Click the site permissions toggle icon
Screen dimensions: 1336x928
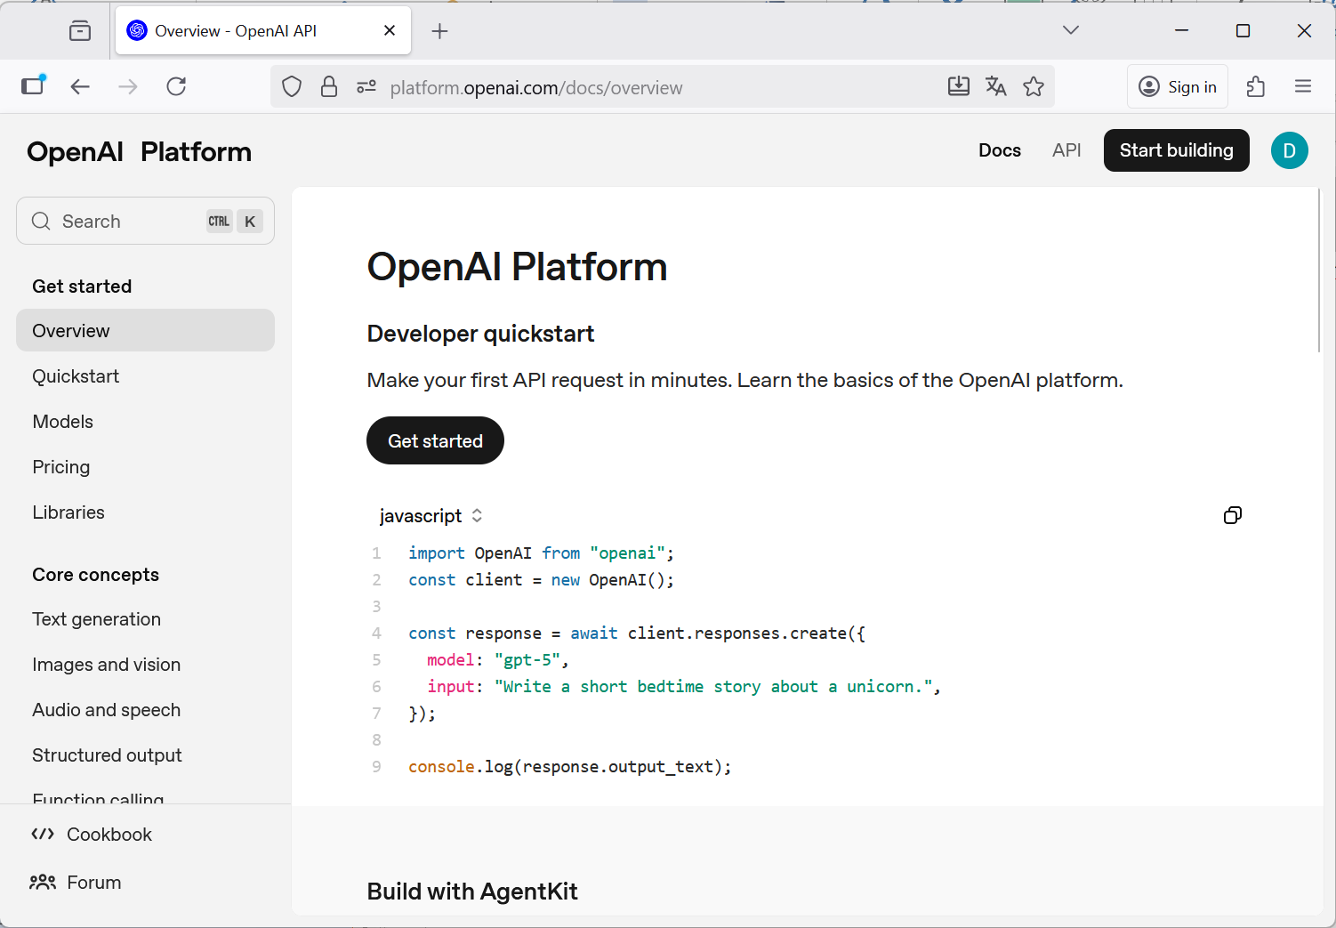tap(366, 86)
